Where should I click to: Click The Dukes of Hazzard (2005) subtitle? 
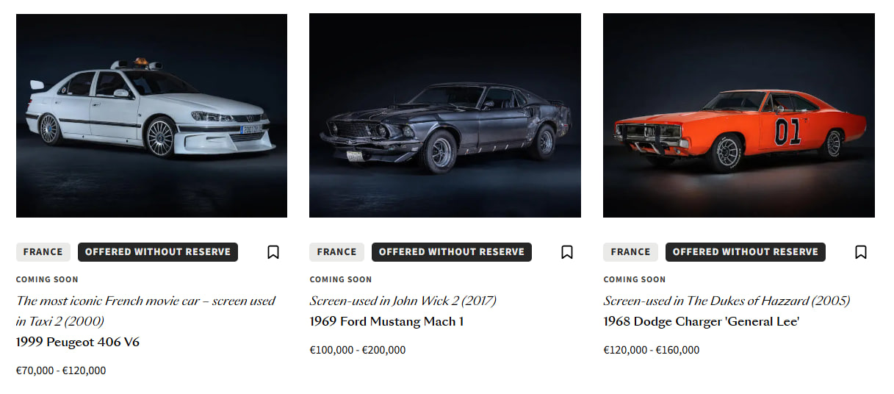click(727, 301)
